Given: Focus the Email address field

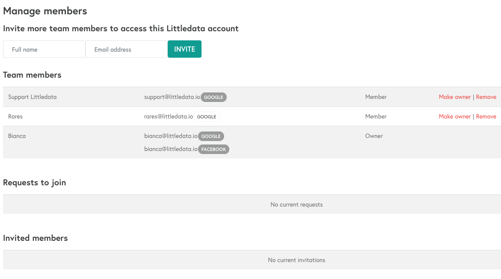Looking at the screenshot, I should coord(127,49).
